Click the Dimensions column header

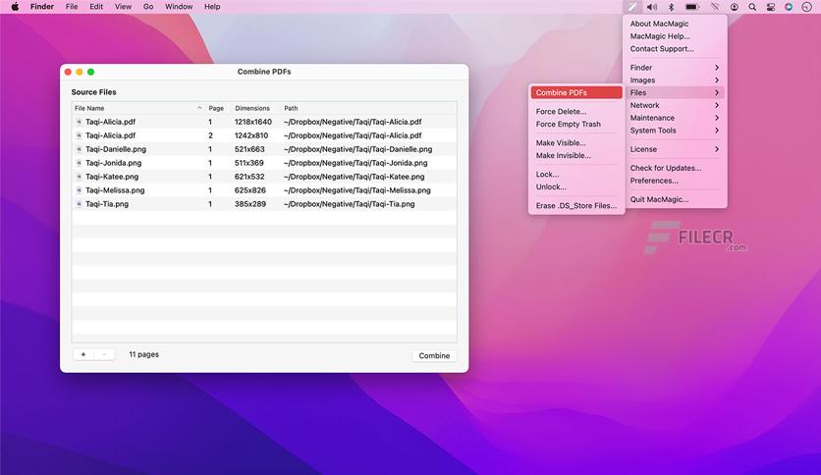[x=255, y=108]
